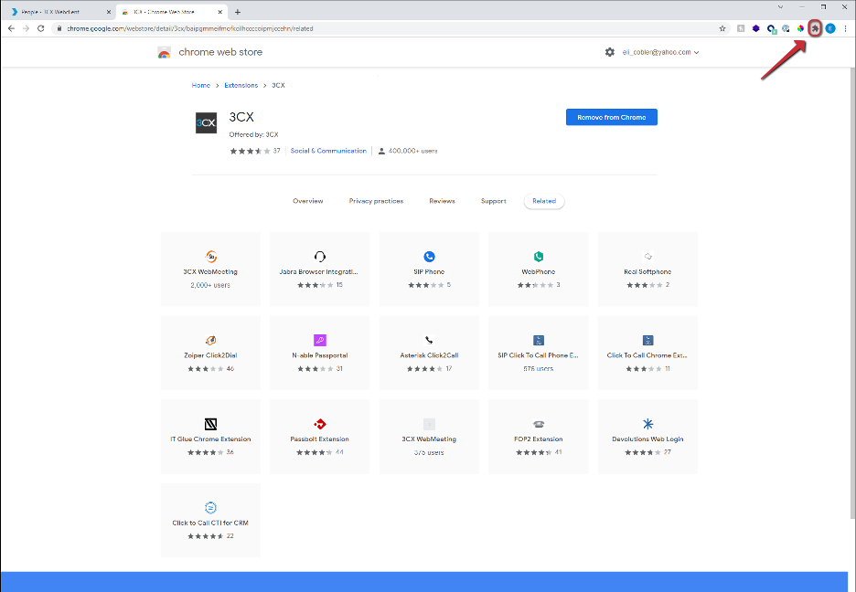The image size is (856, 592).
Task: Click the multicolor circle extension icon
Action: tap(800, 28)
